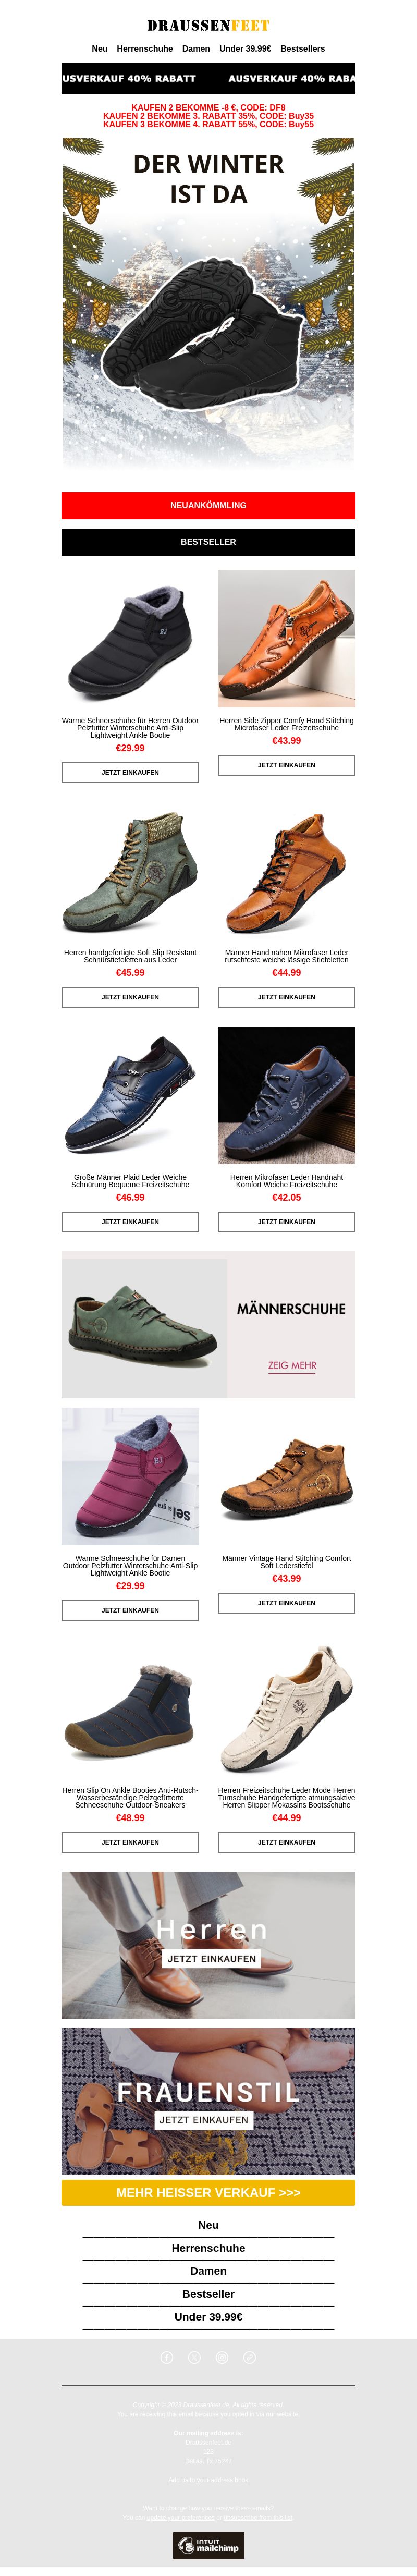Open Under 39.99€ in the top navigation
Viewport: 417px width, 2576px height.
click(245, 48)
